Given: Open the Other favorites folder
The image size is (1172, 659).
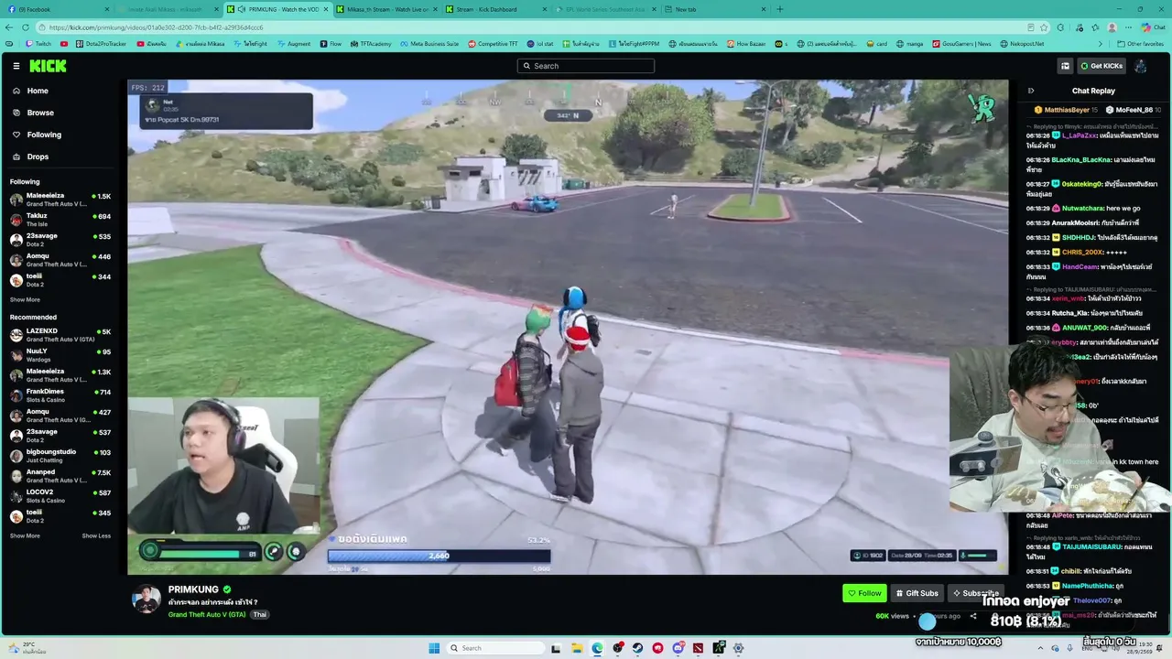Looking at the screenshot, I should pyautogui.click(x=1140, y=44).
